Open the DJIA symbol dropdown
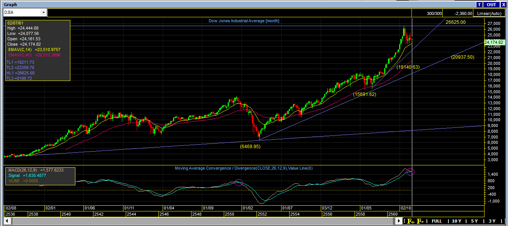This screenshot has height=226, width=508. (x=43, y=13)
